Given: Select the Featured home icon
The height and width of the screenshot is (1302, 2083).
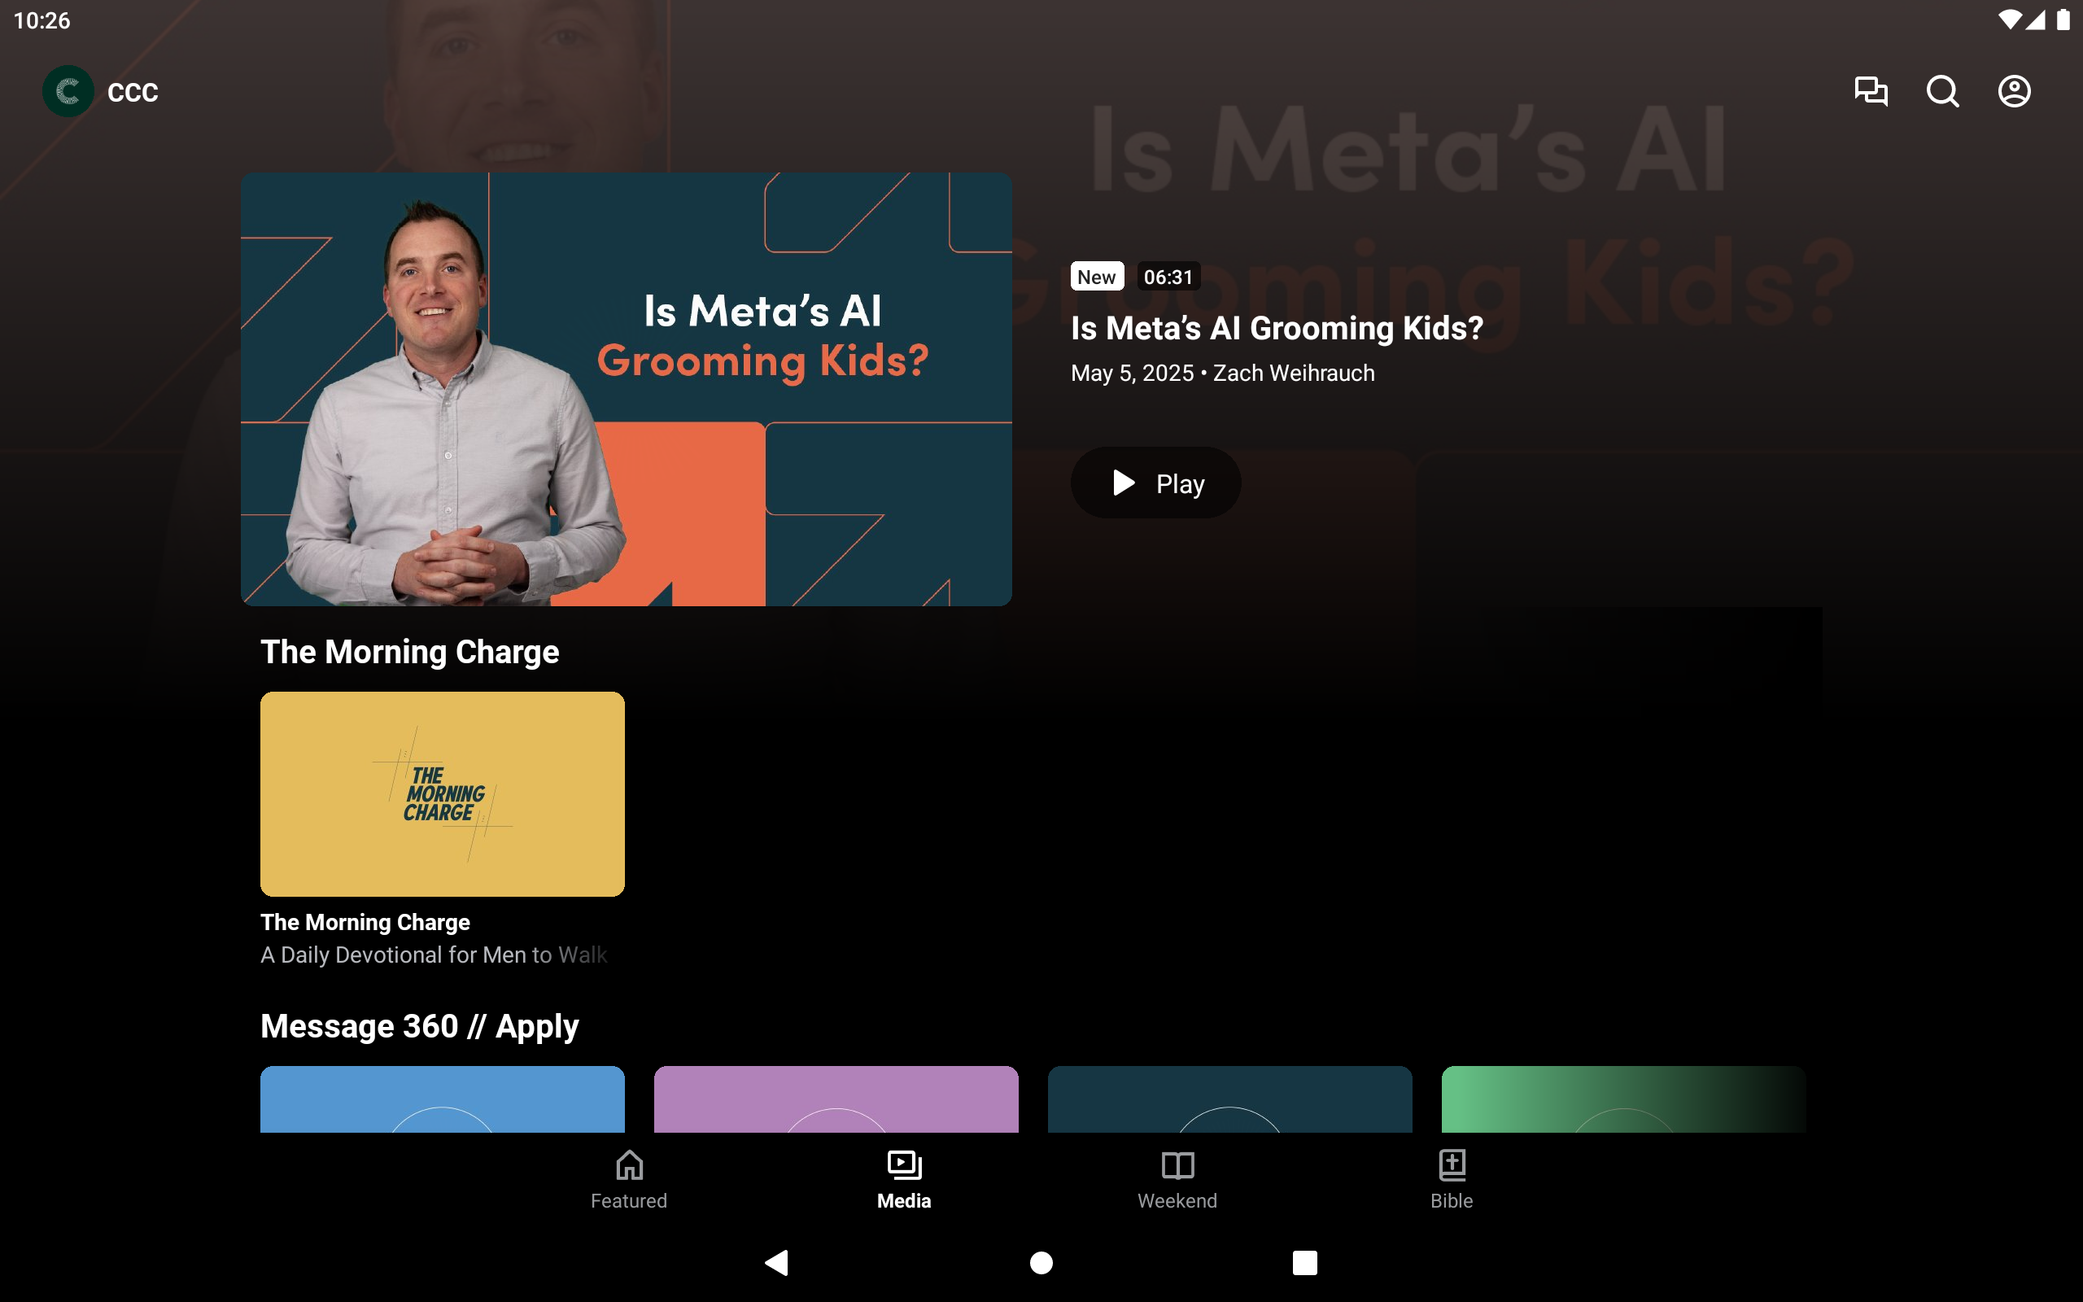Looking at the screenshot, I should [x=628, y=1167].
